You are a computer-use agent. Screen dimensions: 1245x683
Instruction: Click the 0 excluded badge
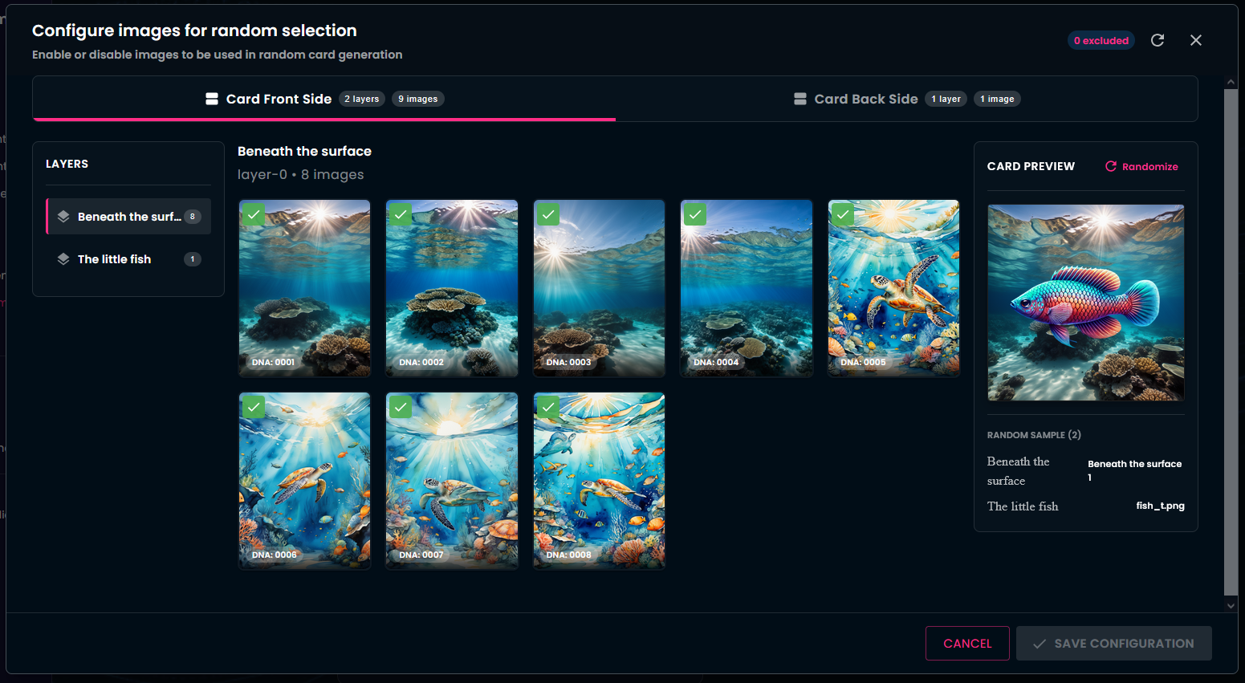pyautogui.click(x=1101, y=40)
